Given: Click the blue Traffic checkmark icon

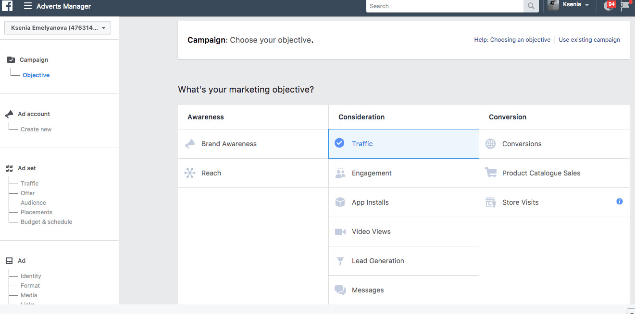Looking at the screenshot, I should (x=339, y=143).
